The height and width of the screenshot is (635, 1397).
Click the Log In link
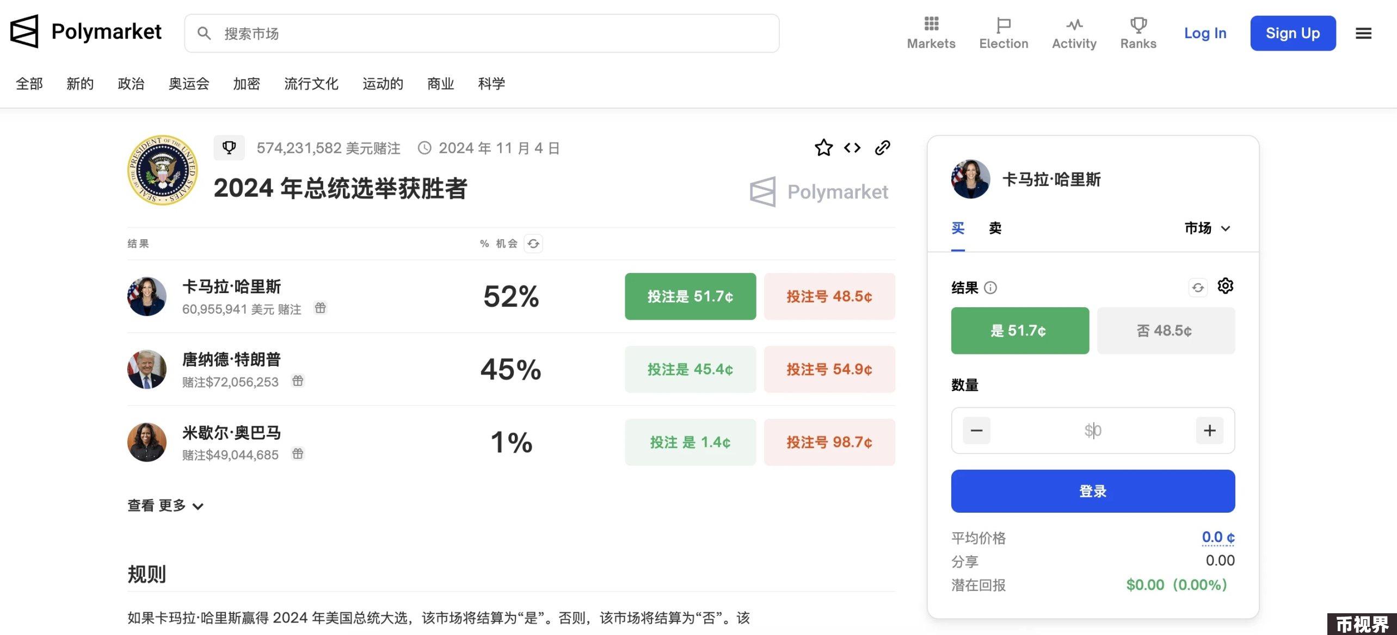(x=1205, y=33)
